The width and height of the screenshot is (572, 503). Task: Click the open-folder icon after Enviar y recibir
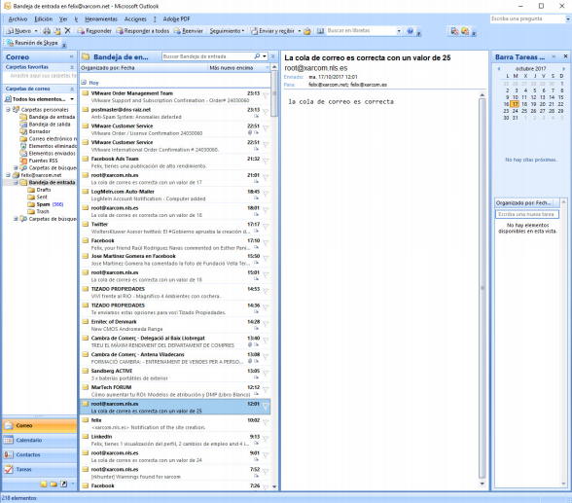(x=307, y=31)
